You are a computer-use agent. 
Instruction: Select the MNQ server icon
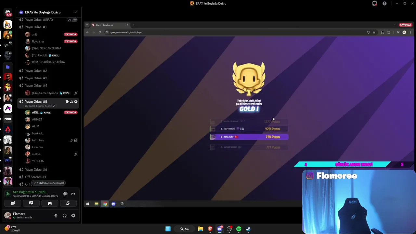(8, 119)
